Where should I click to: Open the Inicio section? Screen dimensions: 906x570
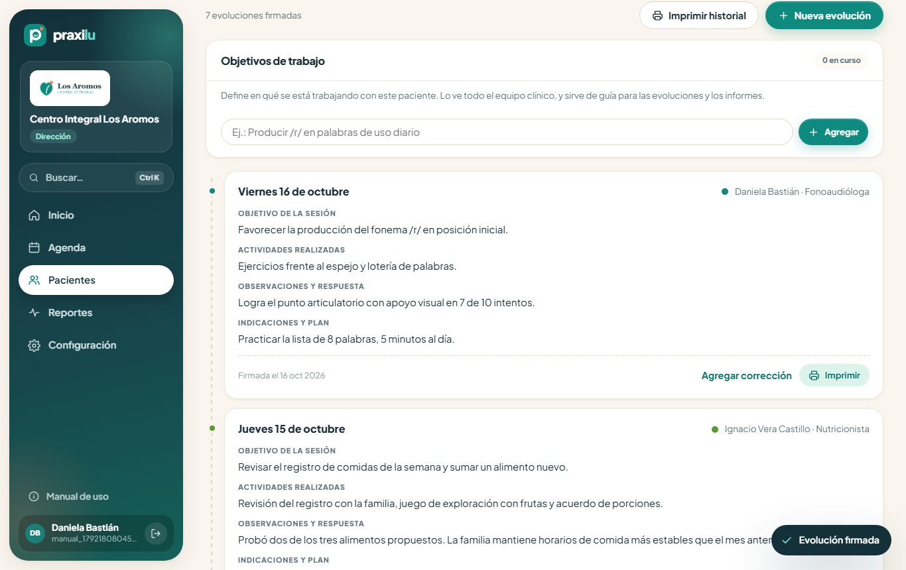coord(96,215)
